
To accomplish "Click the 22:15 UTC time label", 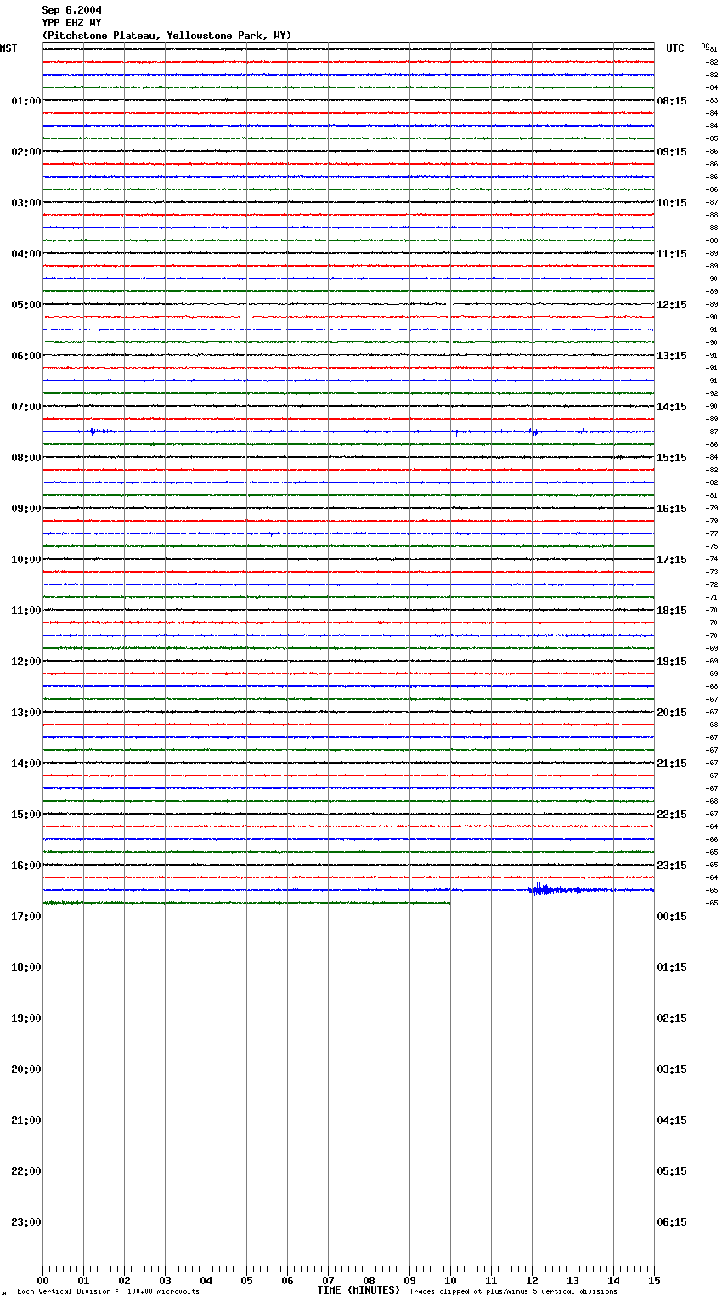I will tap(672, 815).
